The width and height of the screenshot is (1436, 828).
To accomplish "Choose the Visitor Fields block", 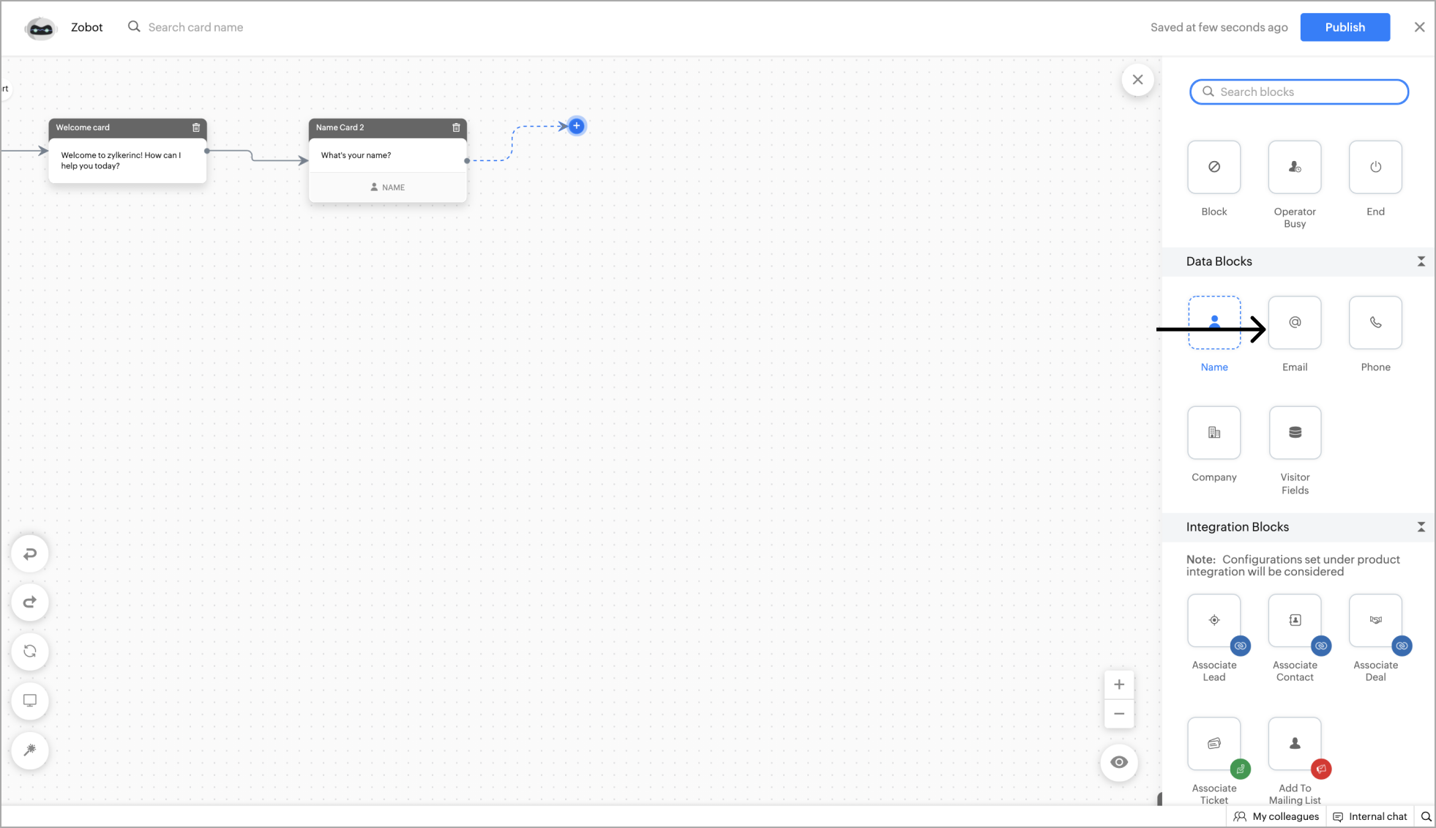I will pos(1294,433).
